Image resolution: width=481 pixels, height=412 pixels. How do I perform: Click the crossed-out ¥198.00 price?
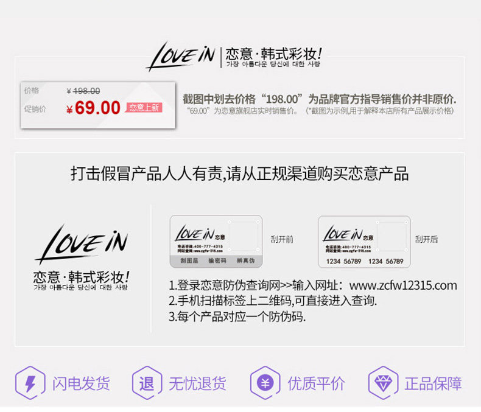coord(83,91)
